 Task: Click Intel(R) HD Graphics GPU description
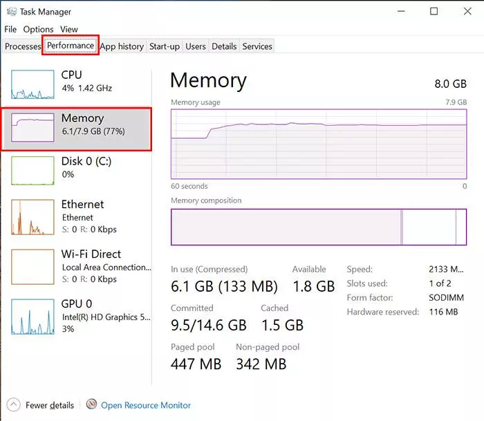coord(106,317)
